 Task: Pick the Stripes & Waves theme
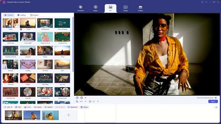(45, 37)
